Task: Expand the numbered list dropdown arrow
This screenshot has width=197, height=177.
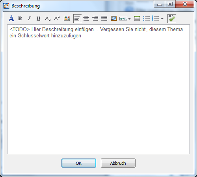Action: [x=162, y=18]
